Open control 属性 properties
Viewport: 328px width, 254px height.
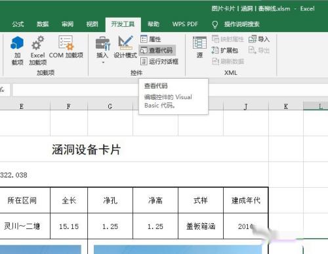(x=151, y=39)
